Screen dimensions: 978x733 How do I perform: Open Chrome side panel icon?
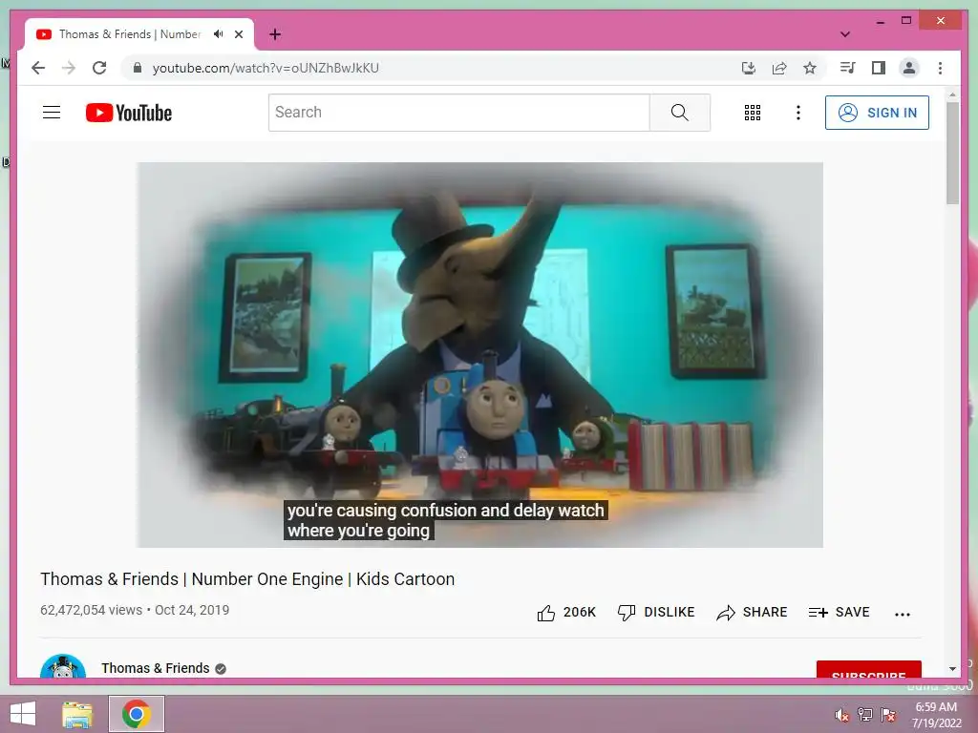click(x=879, y=68)
